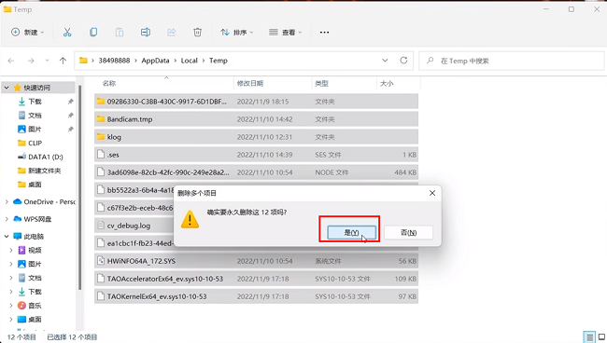The image size is (607, 343).
Task: Select the Bandicam.tmp folder row
Action: tap(256, 119)
